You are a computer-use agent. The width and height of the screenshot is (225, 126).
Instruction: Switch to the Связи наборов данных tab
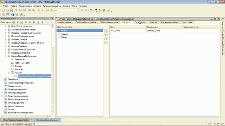[x=85, y=22]
